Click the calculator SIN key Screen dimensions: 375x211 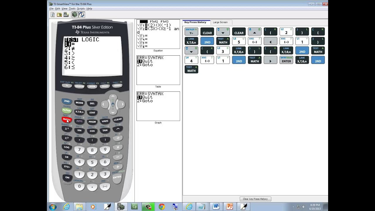[x=79, y=130]
